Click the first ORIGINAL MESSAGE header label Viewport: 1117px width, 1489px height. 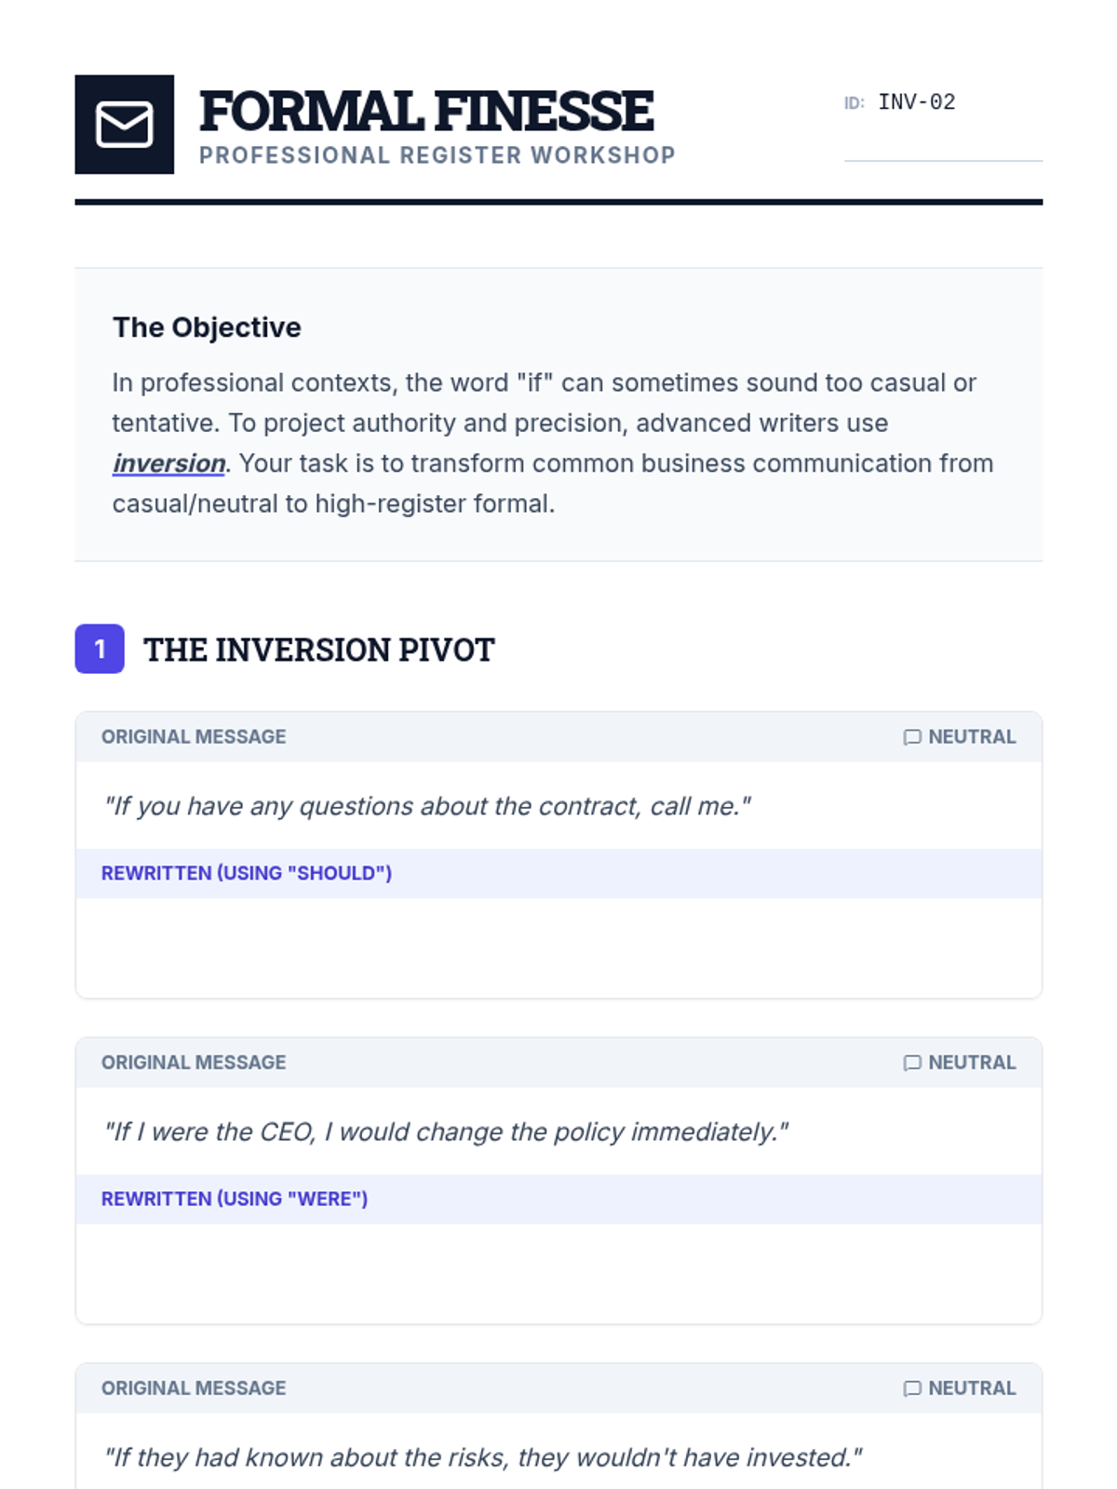pyautogui.click(x=194, y=737)
